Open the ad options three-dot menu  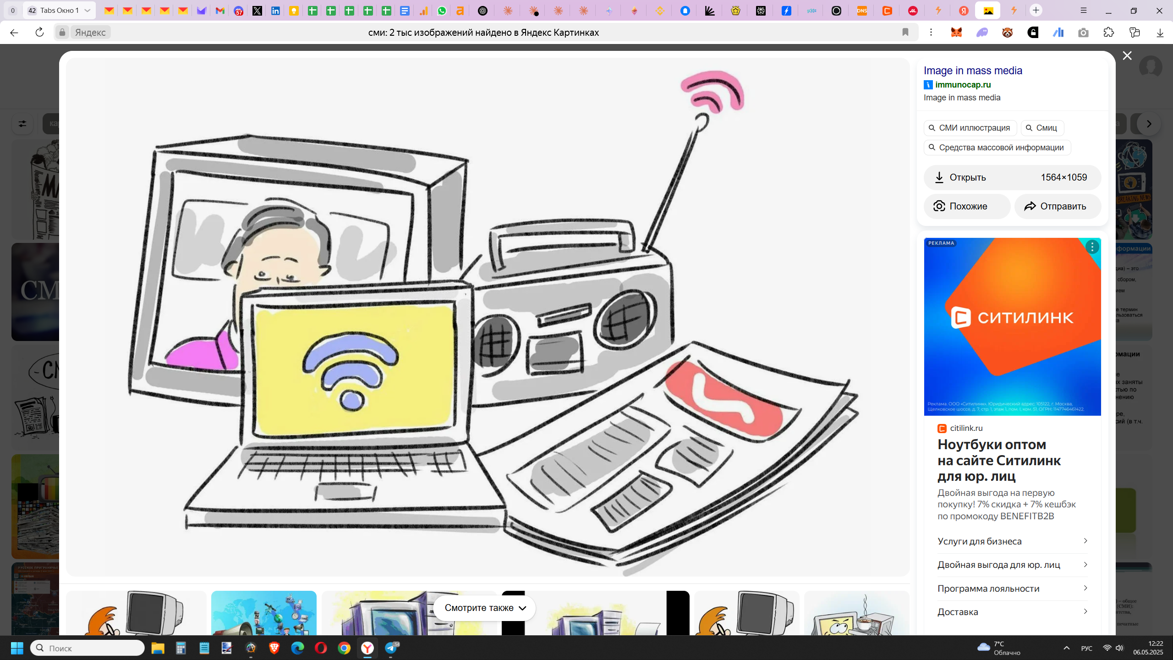click(1092, 247)
